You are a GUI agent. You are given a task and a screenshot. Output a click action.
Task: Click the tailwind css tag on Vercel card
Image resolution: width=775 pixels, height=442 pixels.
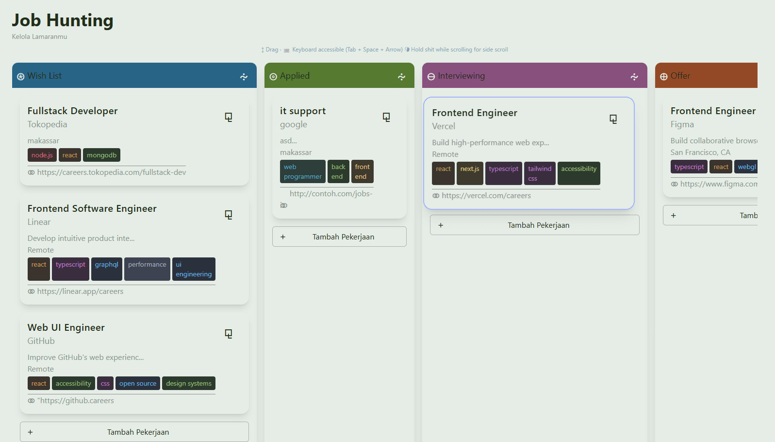(540, 173)
